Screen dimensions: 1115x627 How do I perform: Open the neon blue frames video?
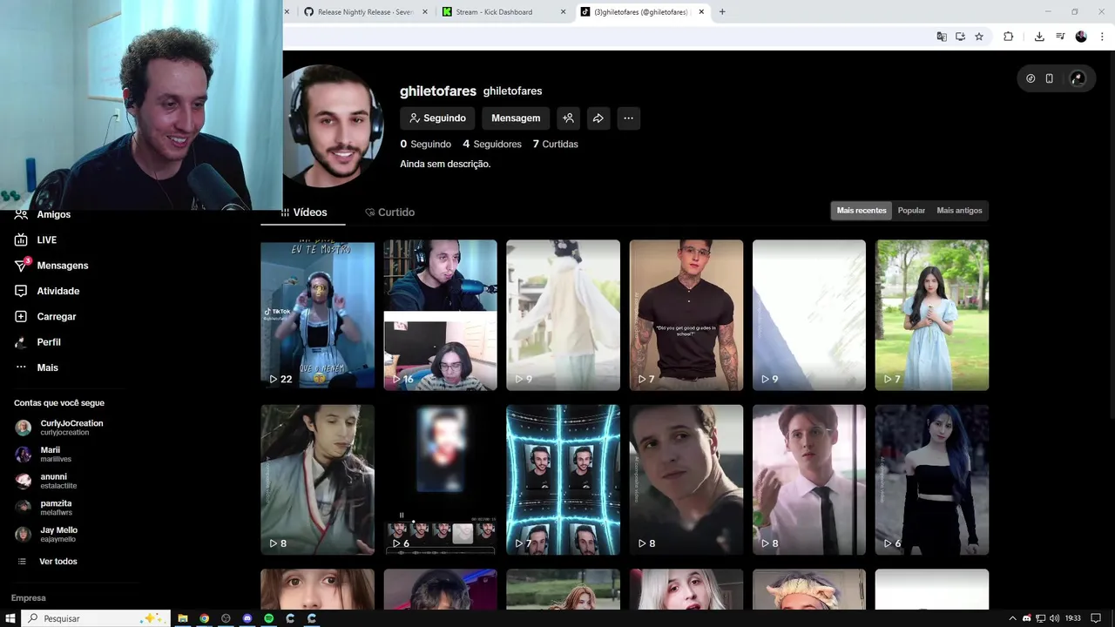(x=564, y=480)
